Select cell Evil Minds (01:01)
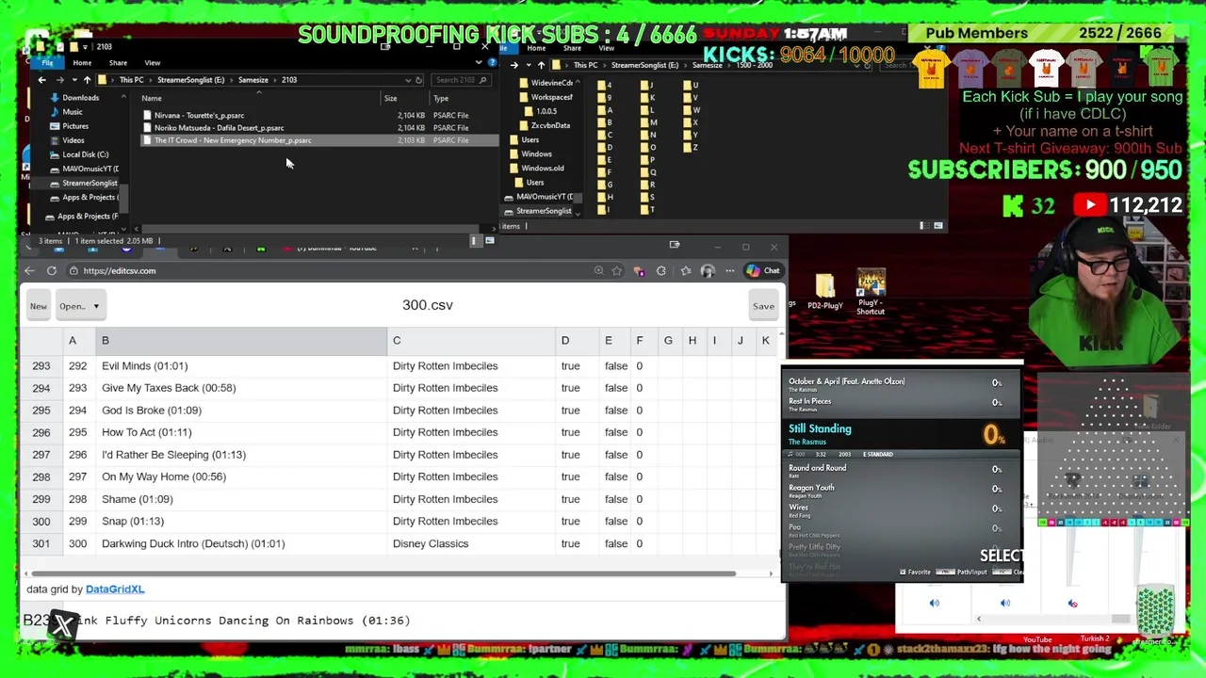The height and width of the screenshot is (678, 1206). pyautogui.click(x=241, y=366)
